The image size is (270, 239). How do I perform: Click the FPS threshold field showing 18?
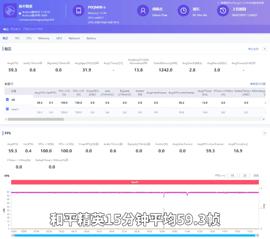tap(232, 175)
